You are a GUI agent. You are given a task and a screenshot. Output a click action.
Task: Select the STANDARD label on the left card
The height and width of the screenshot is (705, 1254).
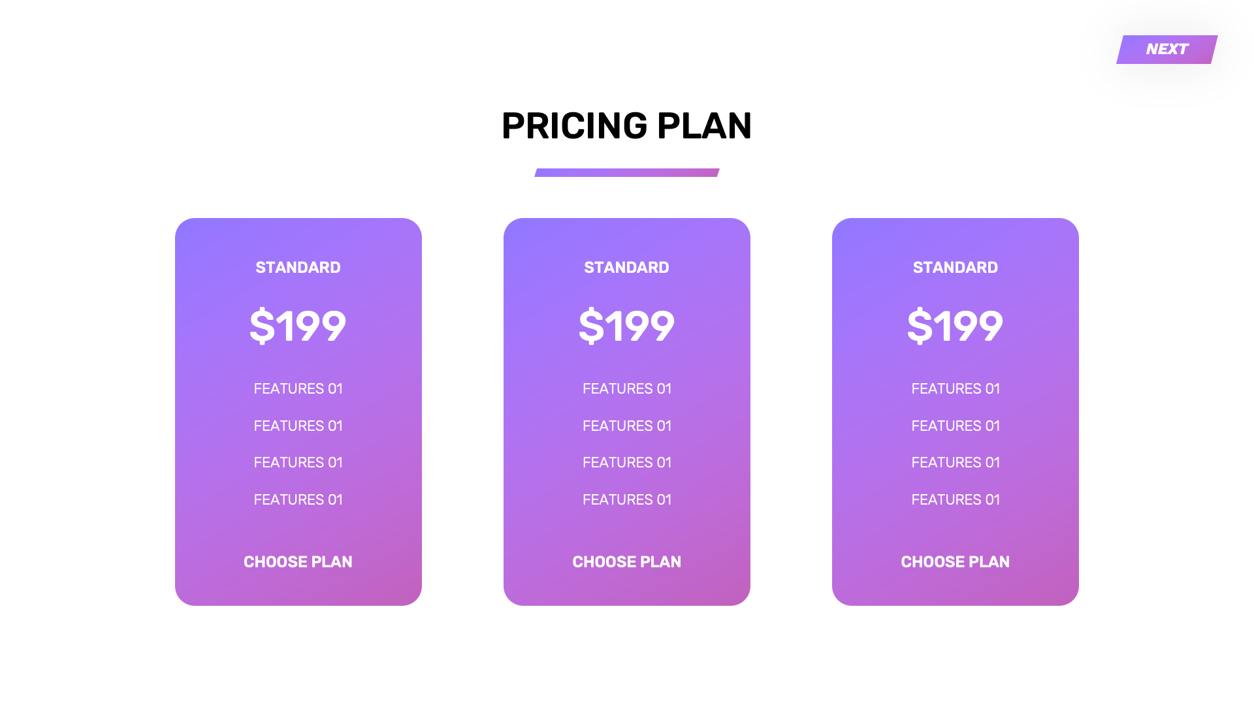click(x=298, y=268)
